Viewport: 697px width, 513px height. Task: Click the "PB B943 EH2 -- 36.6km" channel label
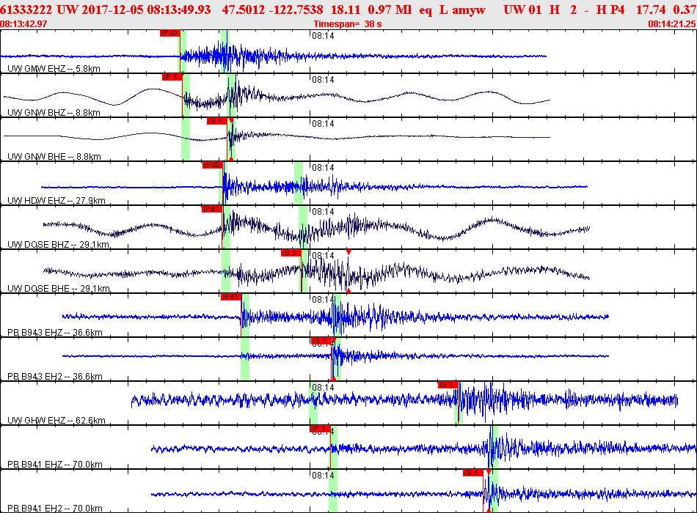pos(55,377)
